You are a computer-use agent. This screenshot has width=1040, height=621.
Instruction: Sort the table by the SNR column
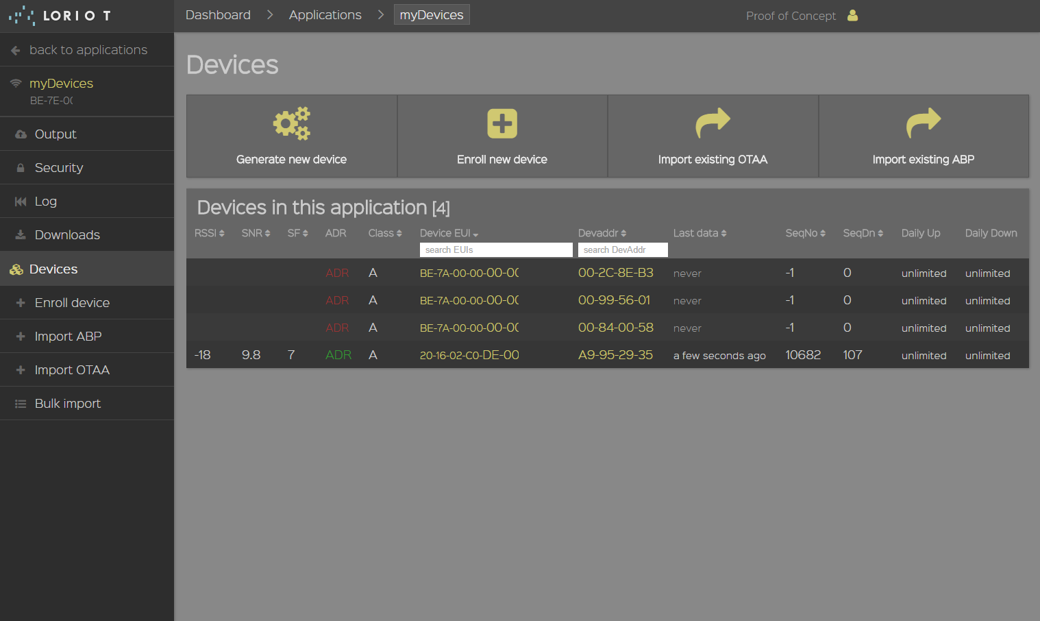pos(256,233)
